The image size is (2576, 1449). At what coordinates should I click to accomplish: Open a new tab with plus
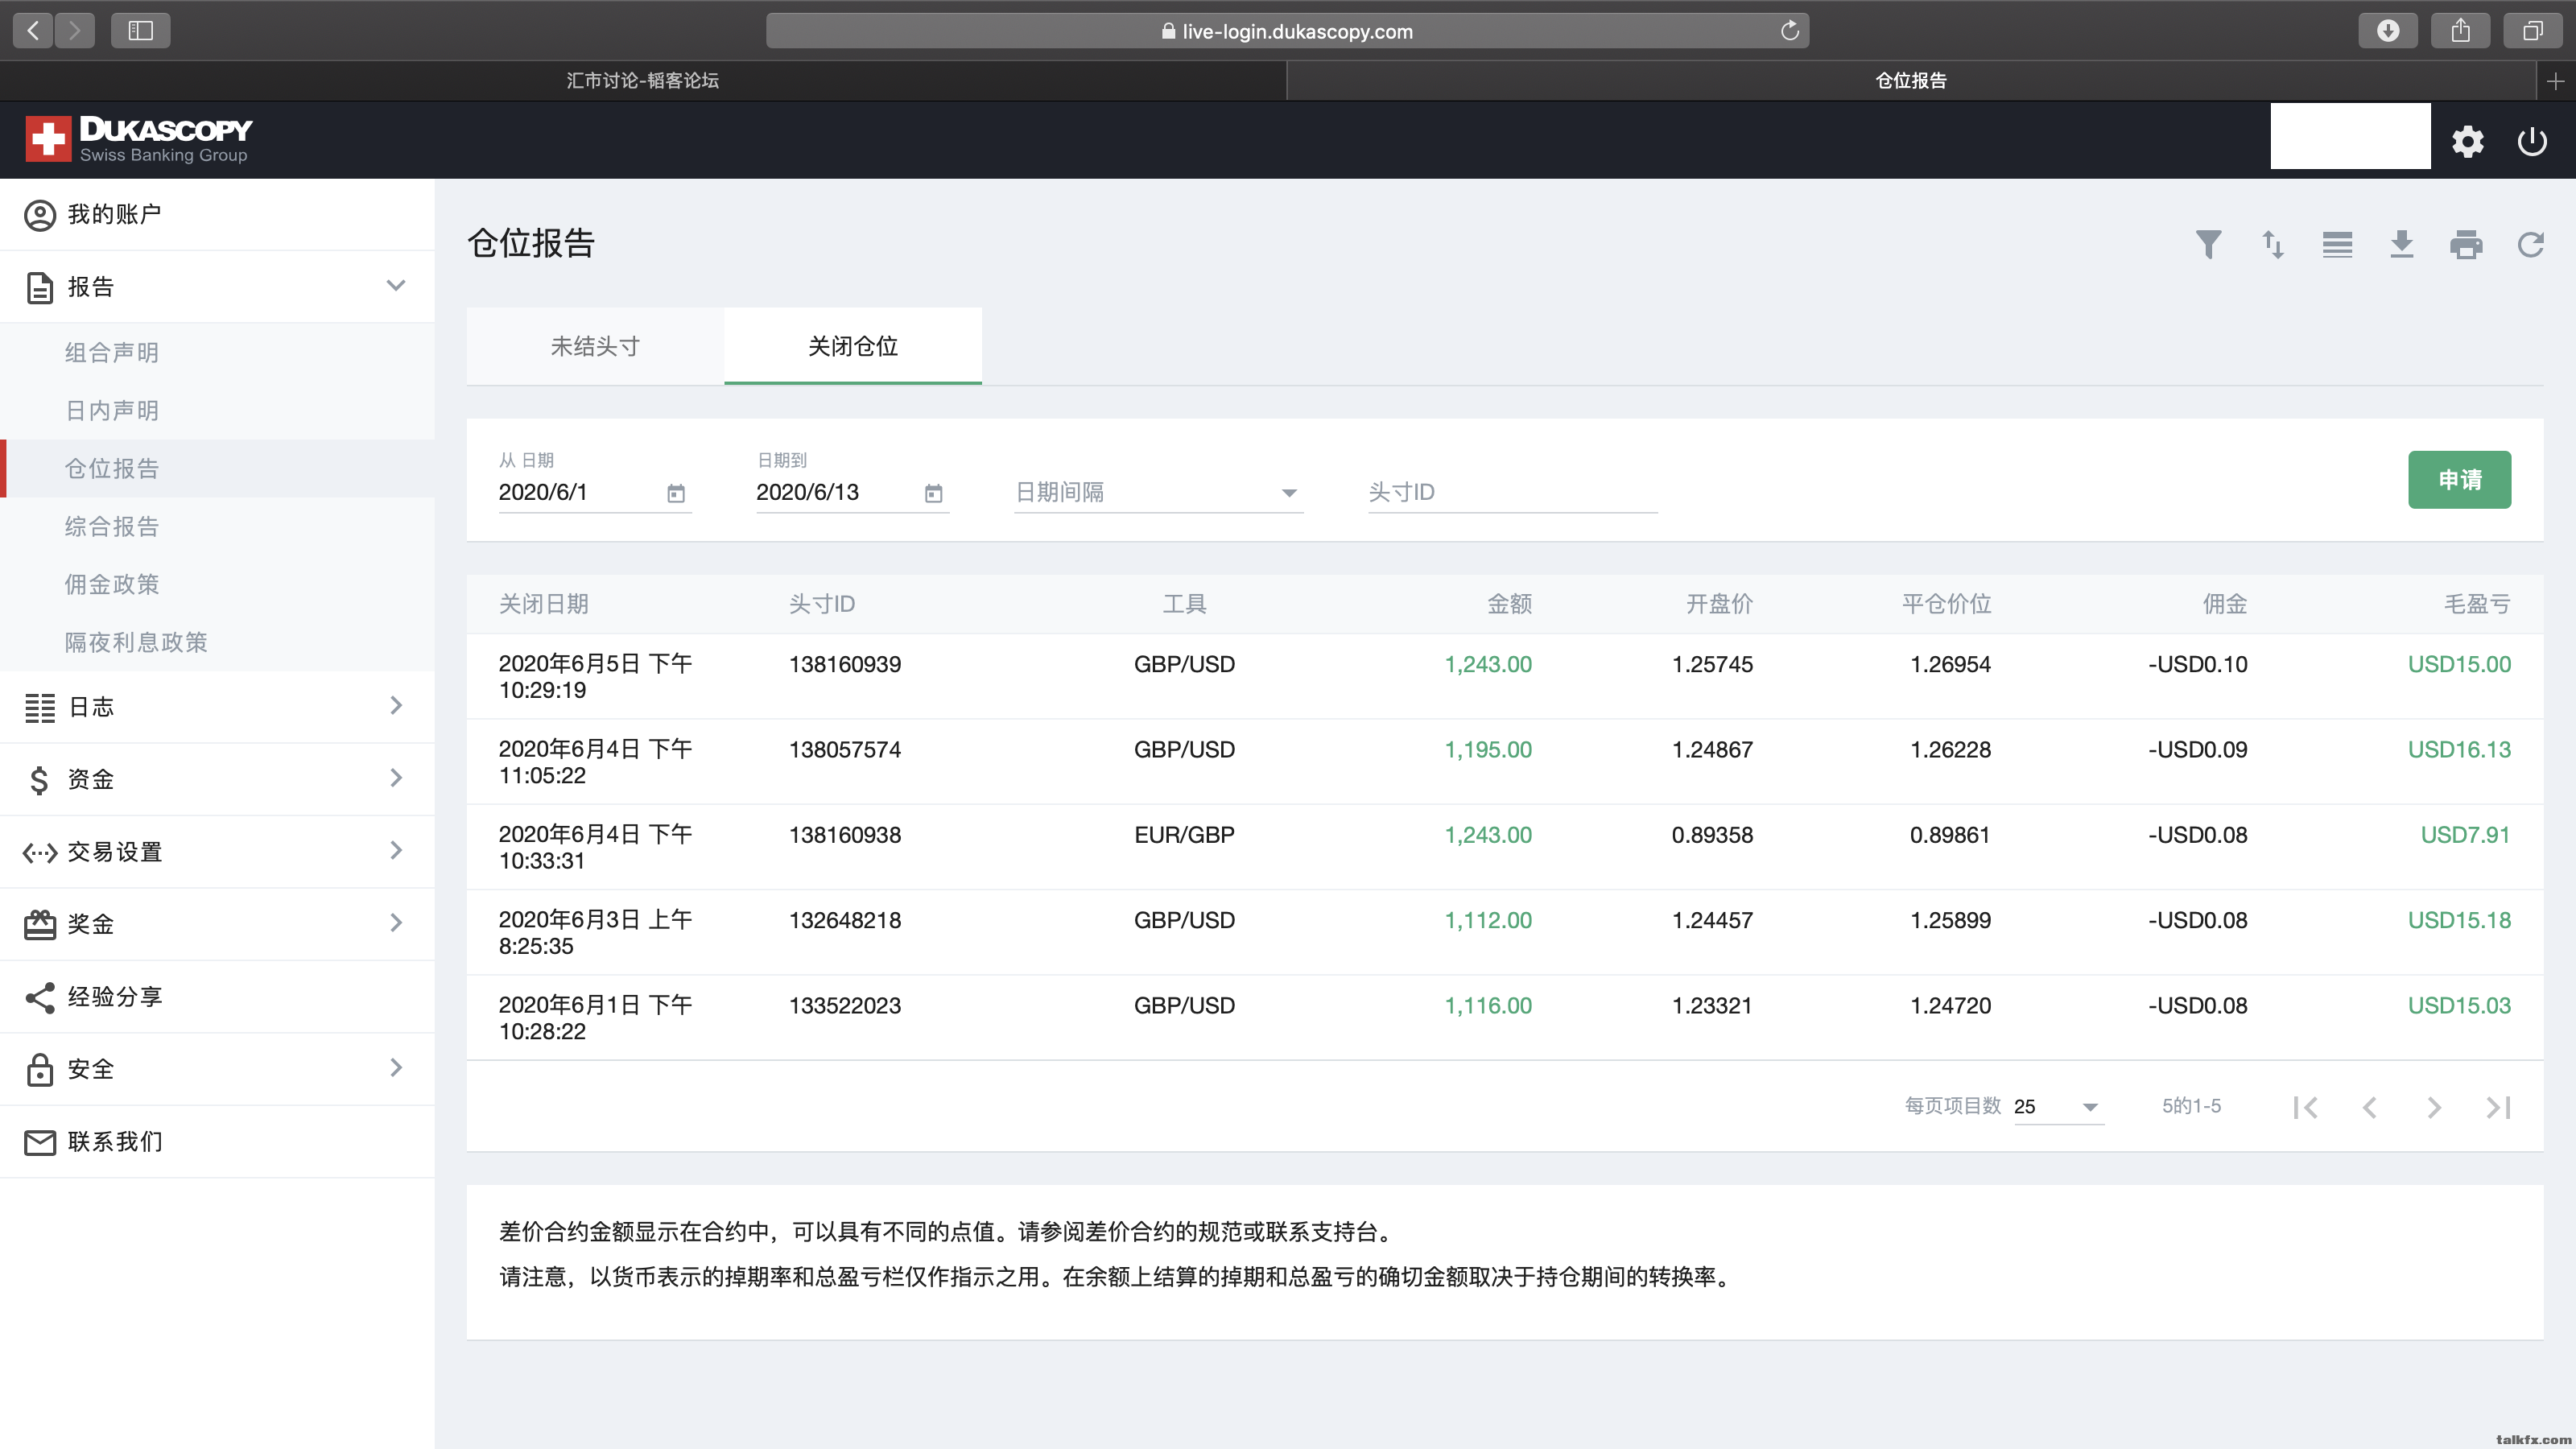pos(2555,81)
